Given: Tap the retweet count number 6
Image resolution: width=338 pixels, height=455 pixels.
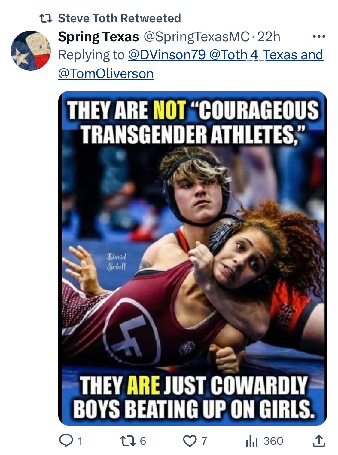Looking at the screenshot, I should 143,441.
